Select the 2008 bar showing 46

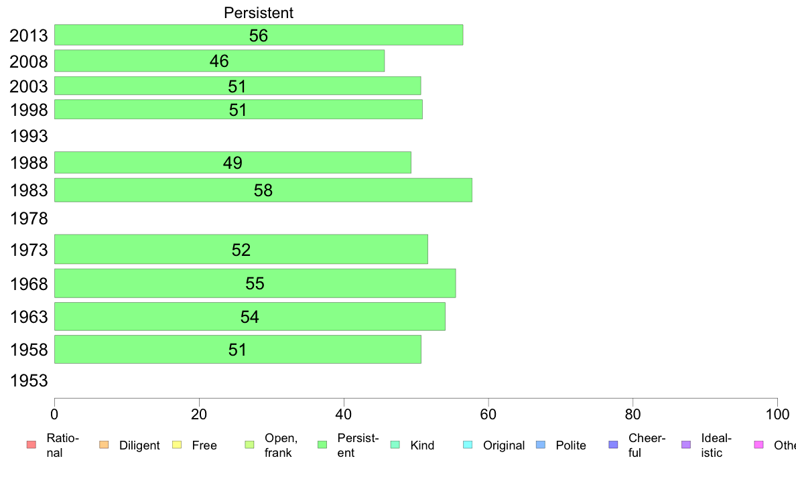click(219, 61)
